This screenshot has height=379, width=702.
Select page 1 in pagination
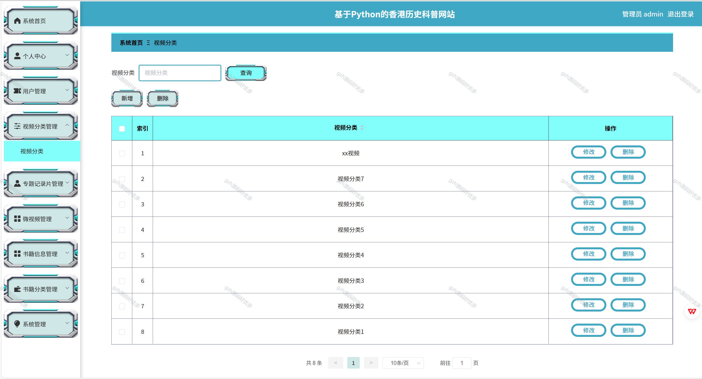(x=353, y=363)
